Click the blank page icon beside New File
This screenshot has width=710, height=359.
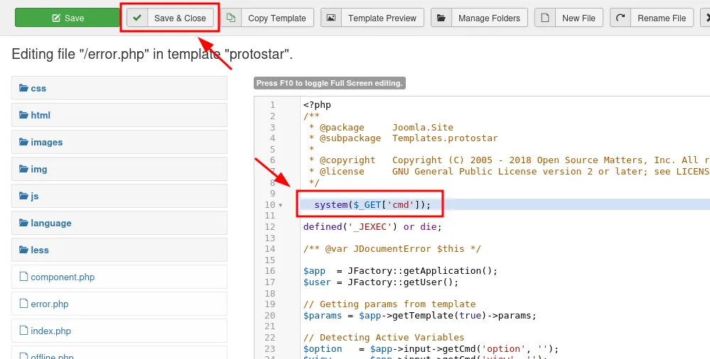pos(545,18)
